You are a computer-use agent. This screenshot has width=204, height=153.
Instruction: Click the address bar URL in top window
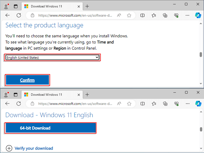point(75,15)
